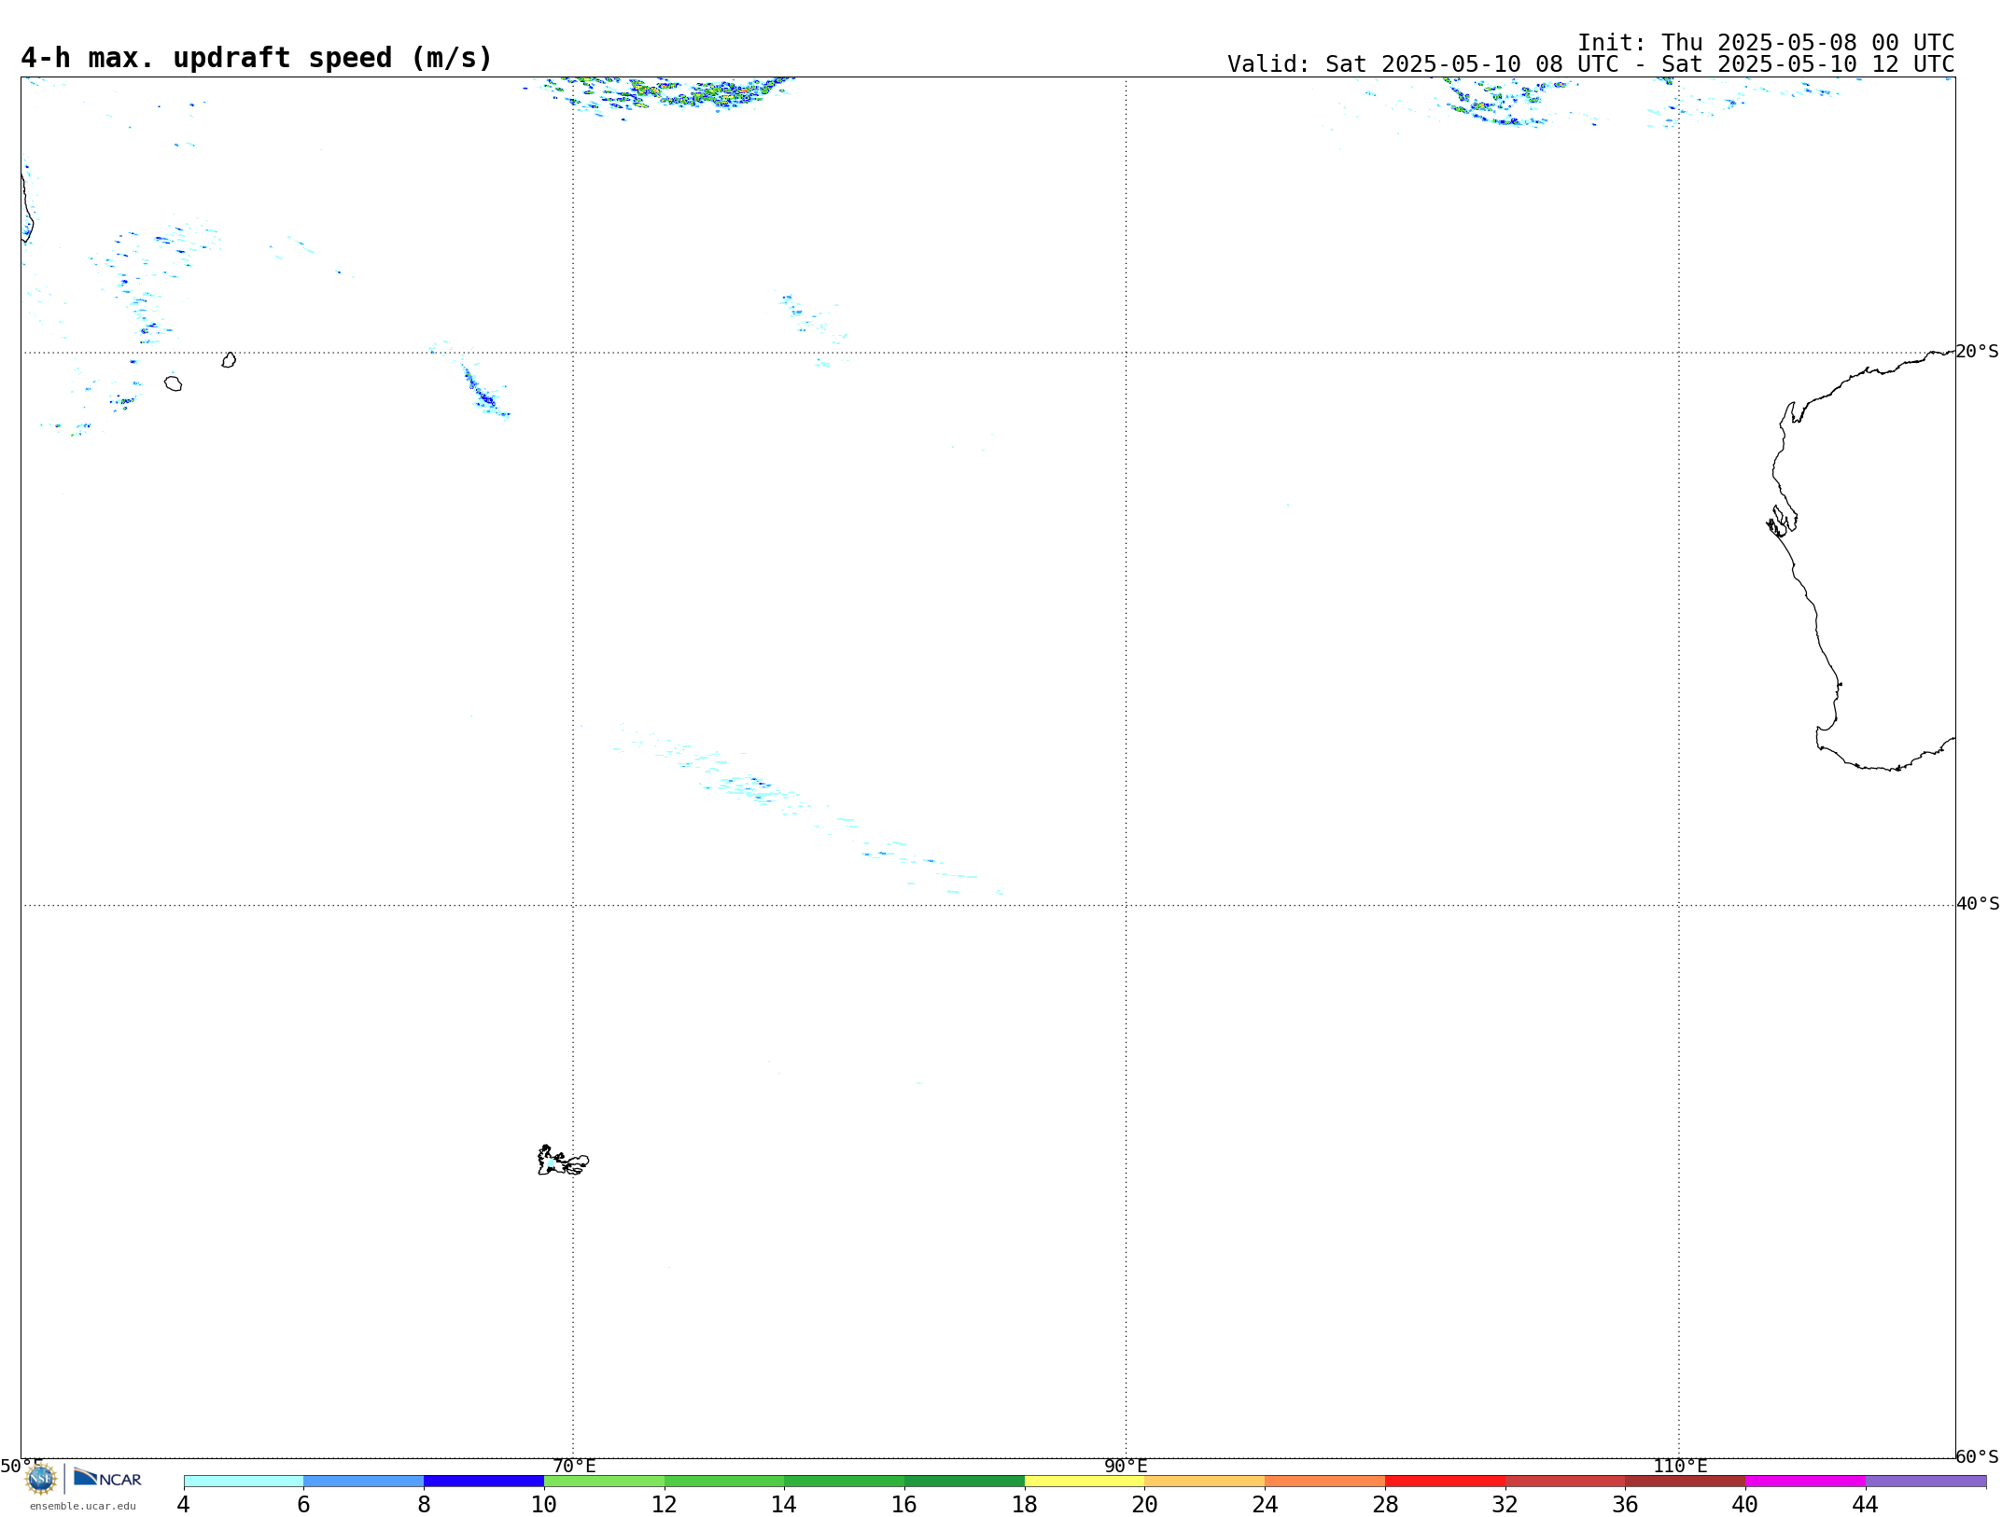This screenshot has width=2016, height=1517.
Task: Click the light orange 20-24 color swatch
Action: [x=1205, y=1482]
